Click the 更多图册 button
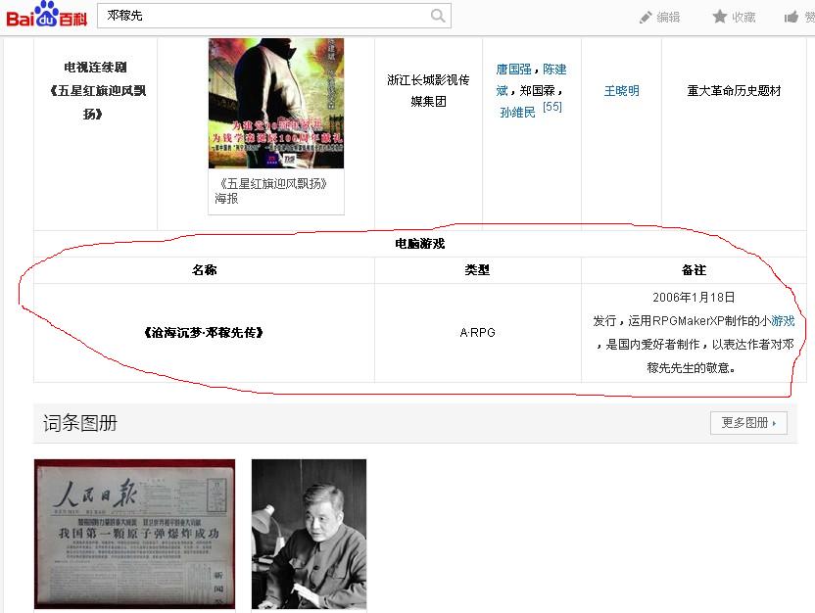 tap(748, 423)
